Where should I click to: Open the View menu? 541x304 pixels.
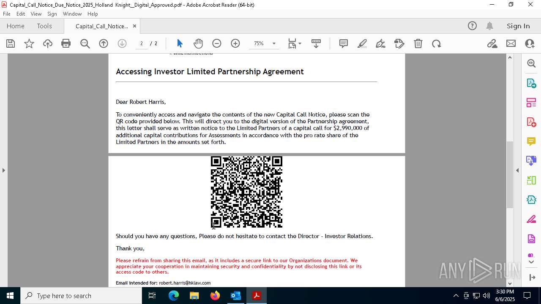pos(36,14)
